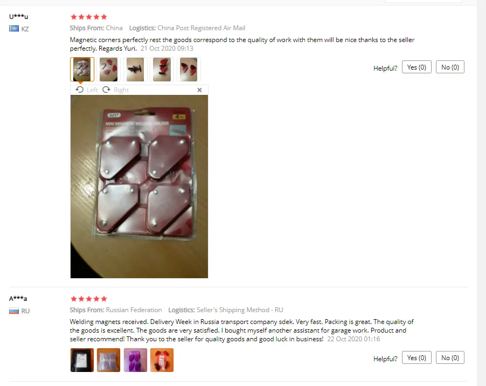This screenshot has width=486, height=386.
Task: Mark U***u's review unhelpful with No (0)
Action: [x=450, y=67]
